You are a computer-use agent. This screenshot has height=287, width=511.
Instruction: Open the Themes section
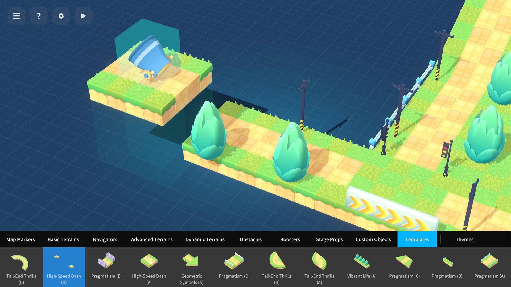coord(464,239)
